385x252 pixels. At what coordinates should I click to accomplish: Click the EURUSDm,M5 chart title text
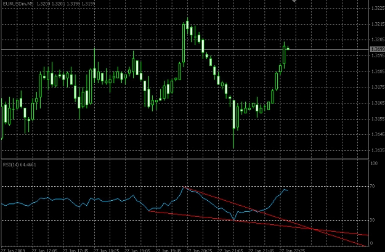click(x=18, y=4)
